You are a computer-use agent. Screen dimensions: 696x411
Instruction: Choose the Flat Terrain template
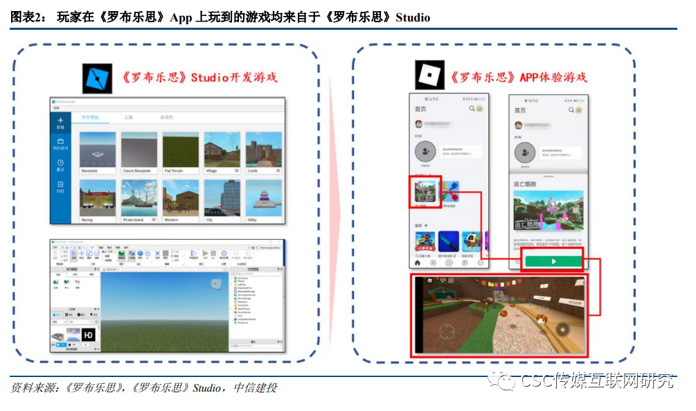click(181, 152)
